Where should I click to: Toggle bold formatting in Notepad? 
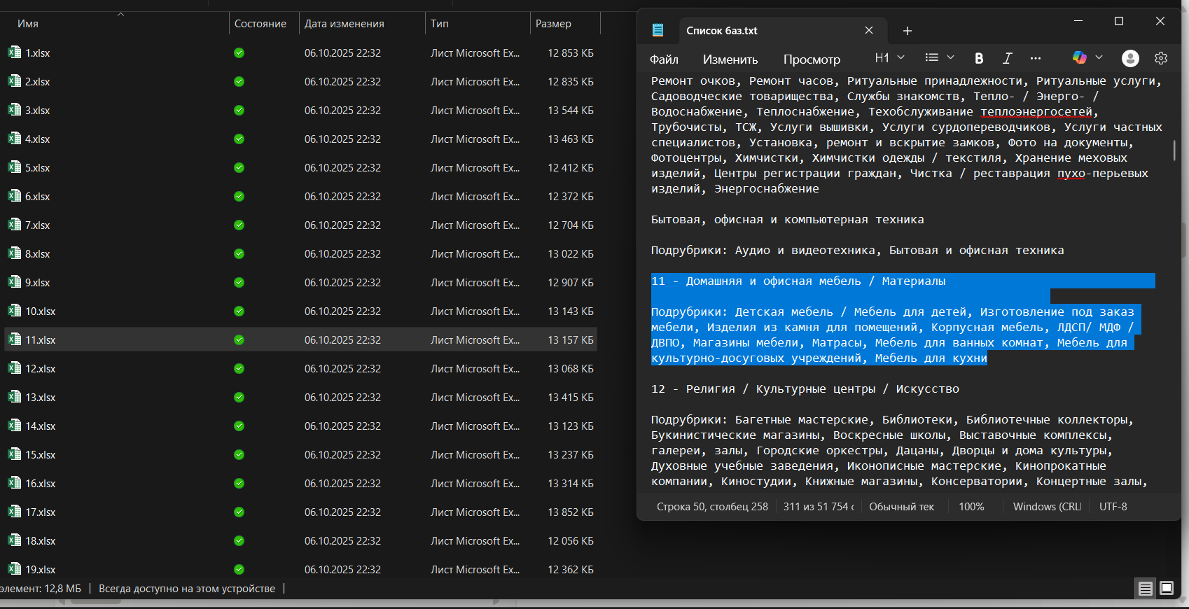(979, 58)
